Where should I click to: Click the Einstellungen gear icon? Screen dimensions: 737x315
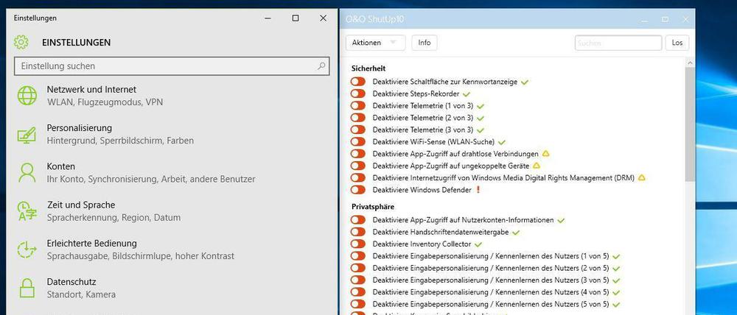(21, 42)
